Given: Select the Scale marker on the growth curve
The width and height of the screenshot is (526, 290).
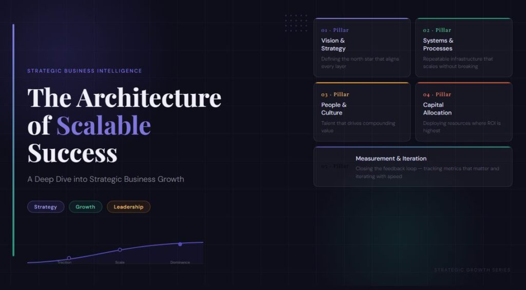Looking at the screenshot, I should pyautogui.click(x=120, y=250).
